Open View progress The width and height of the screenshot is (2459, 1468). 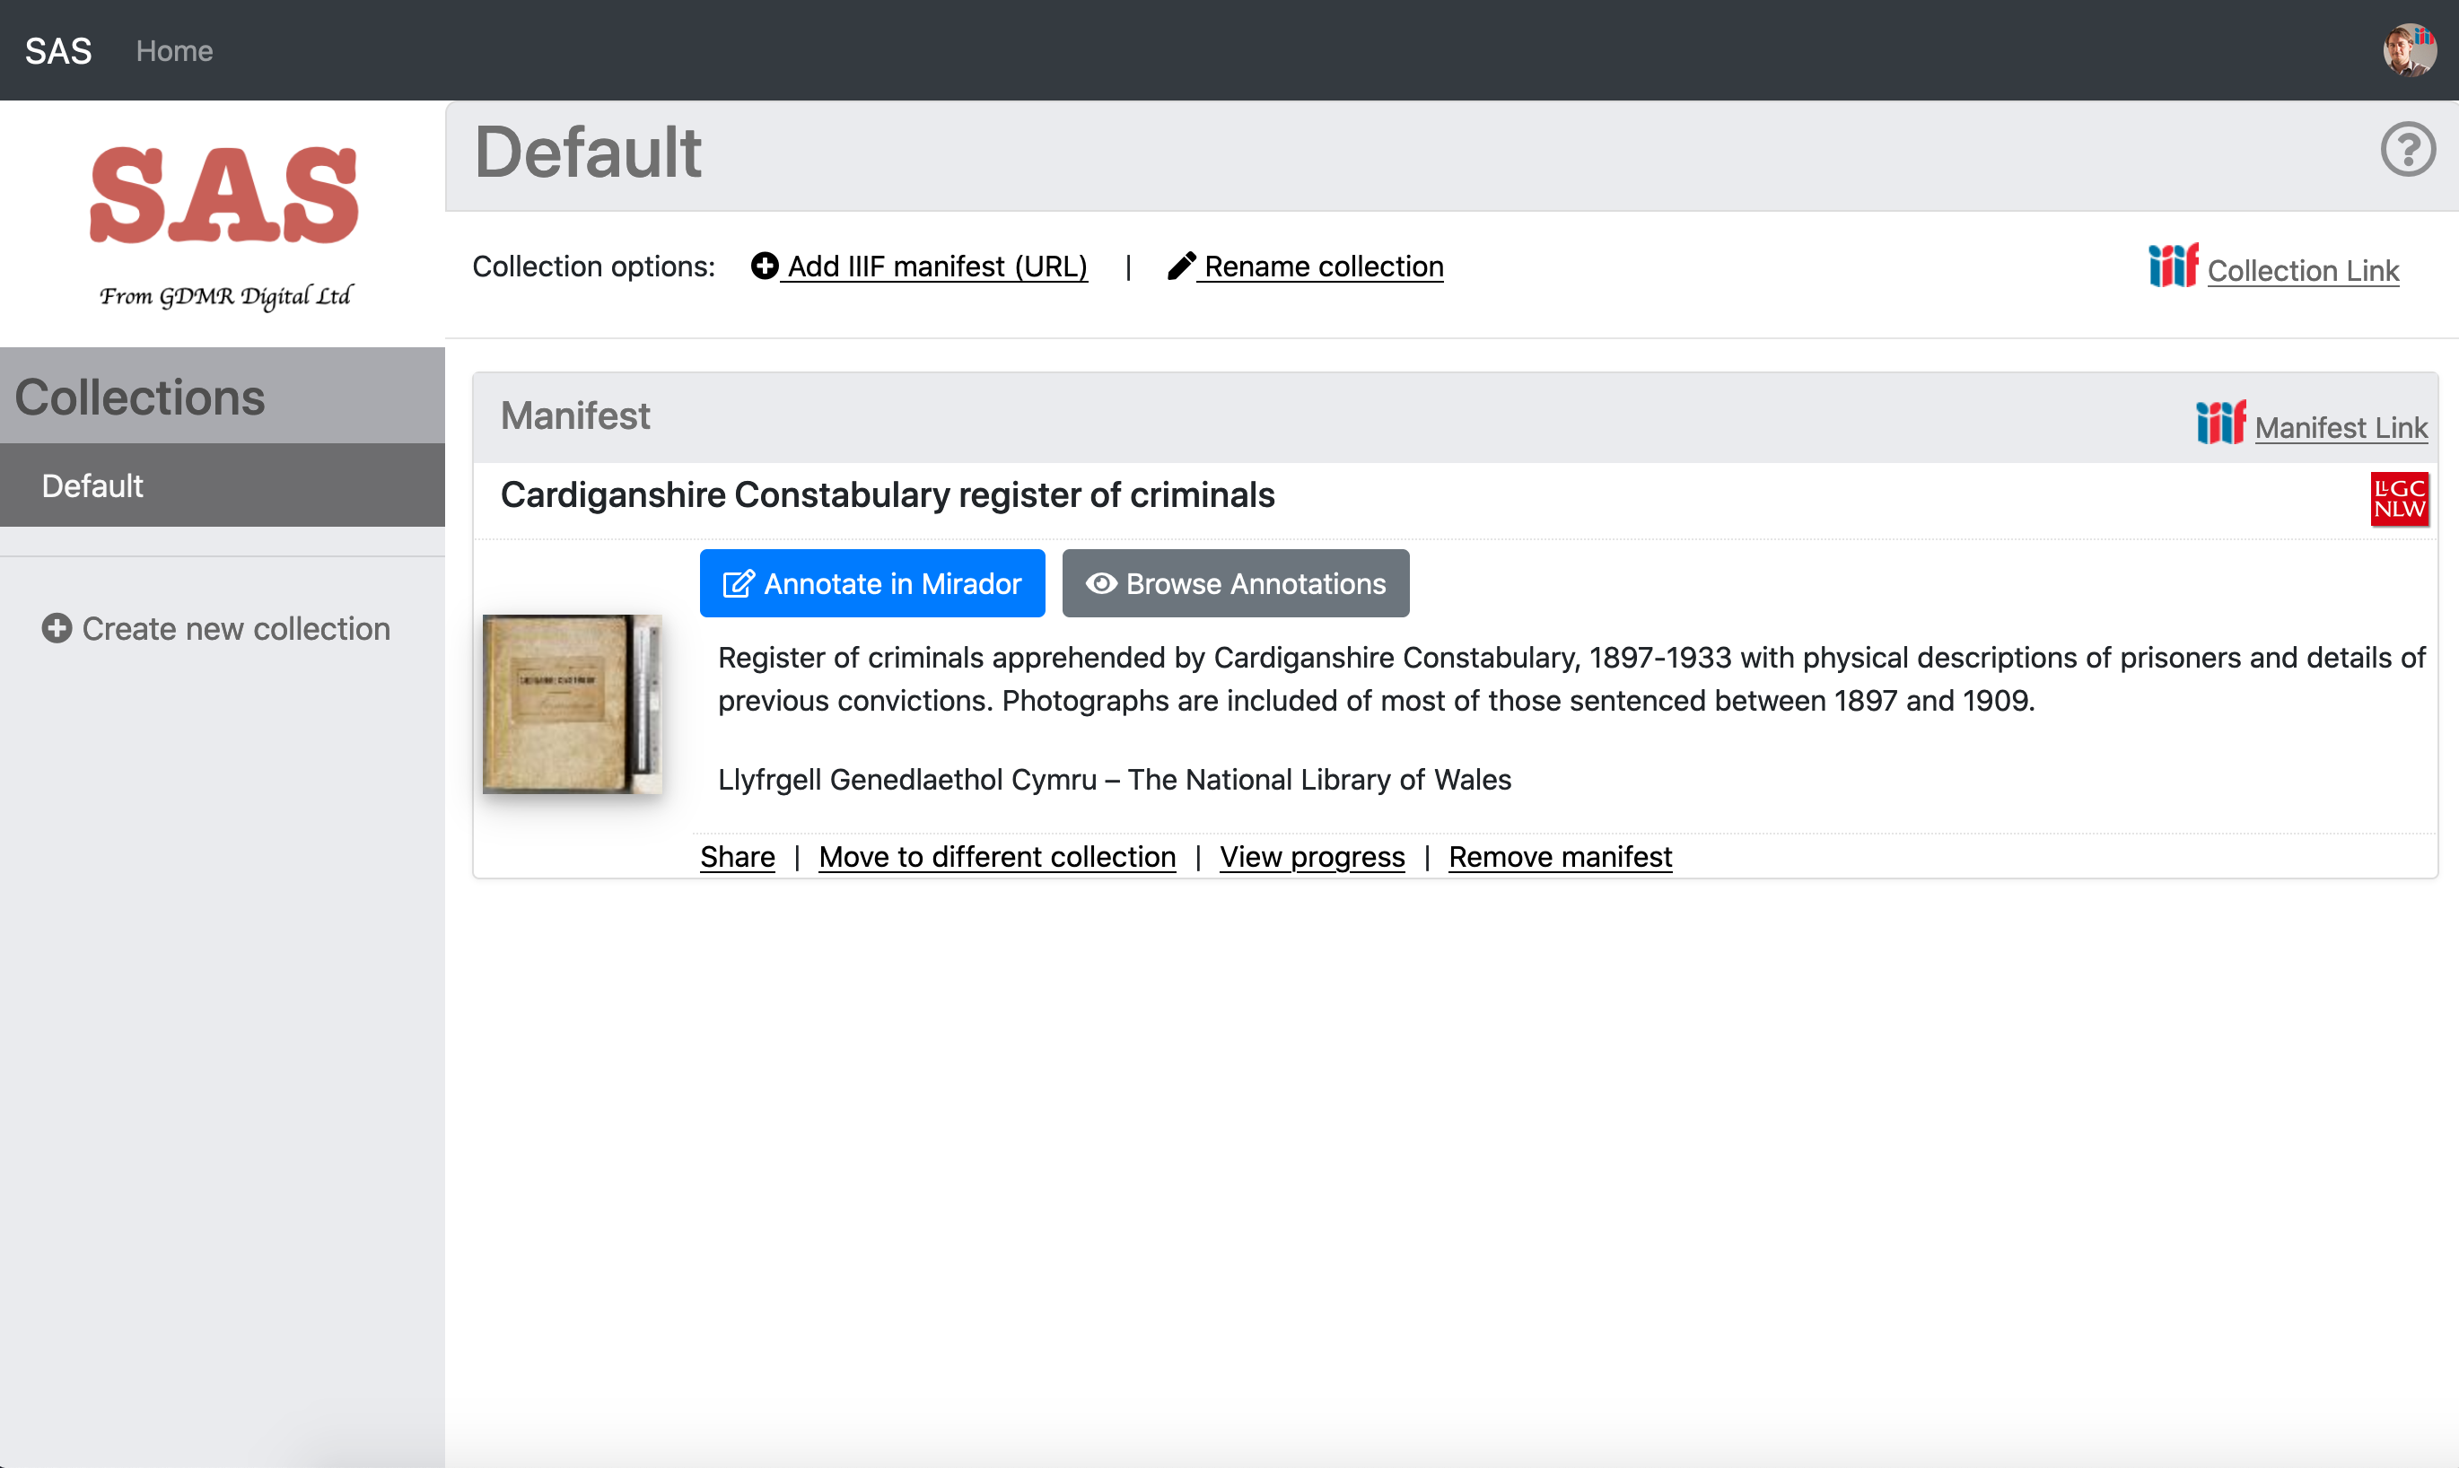pos(1311,856)
